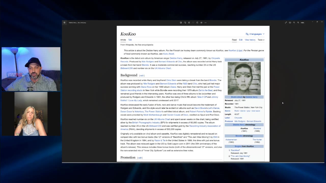Open the Diana Ross link

[x=146, y=87]
